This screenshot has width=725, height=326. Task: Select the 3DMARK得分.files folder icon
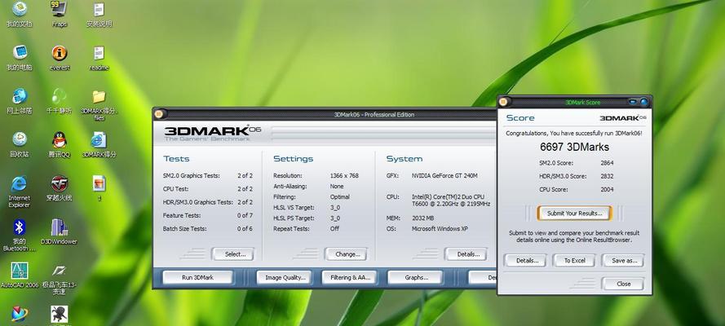(x=99, y=104)
